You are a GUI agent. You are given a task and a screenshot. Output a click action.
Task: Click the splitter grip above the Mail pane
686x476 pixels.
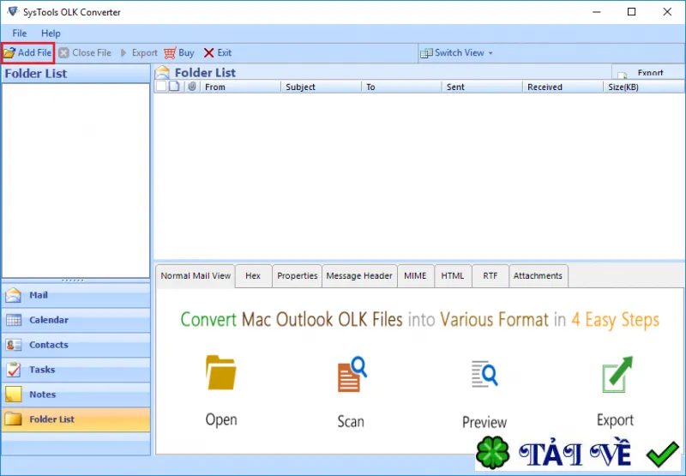coord(73,280)
